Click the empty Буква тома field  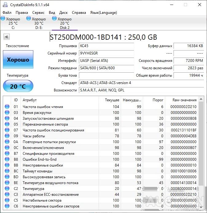pyautogui.click(x=106, y=75)
